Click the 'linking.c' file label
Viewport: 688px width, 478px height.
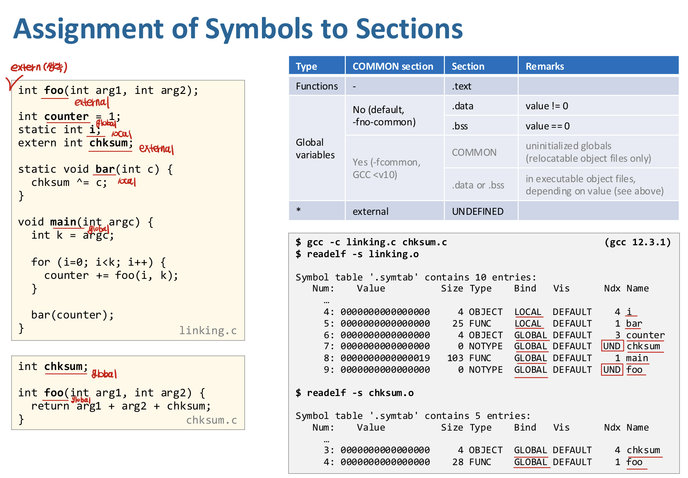click(x=208, y=330)
